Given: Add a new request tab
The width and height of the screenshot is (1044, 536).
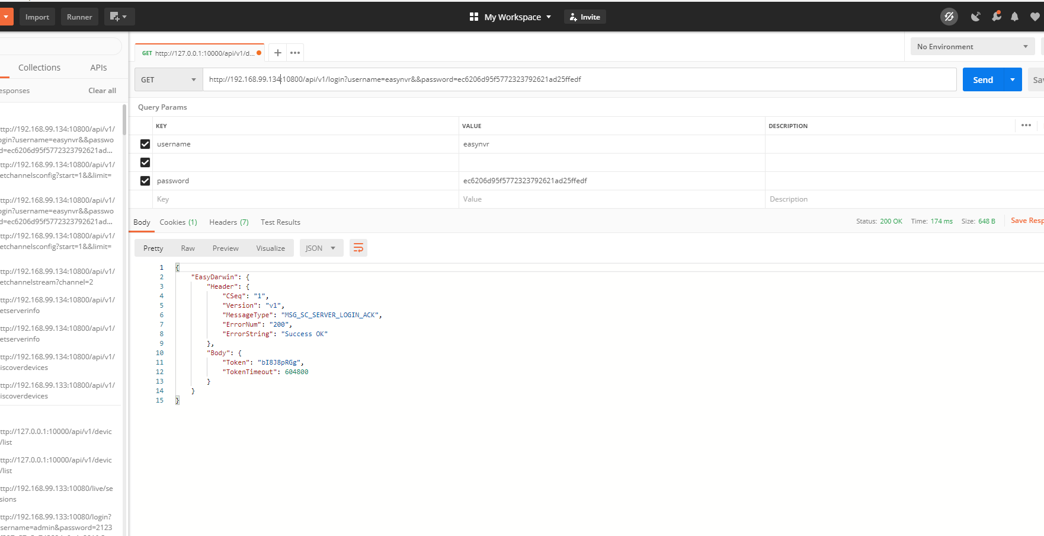Looking at the screenshot, I should [x=277, y=53].
